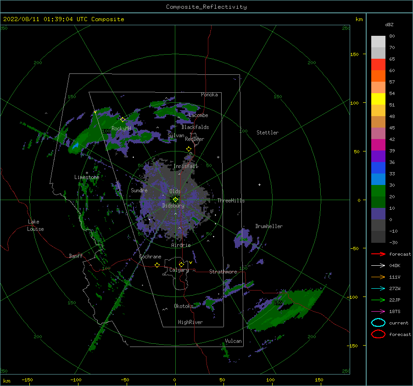Viewport: 413px width, 386px height.
Task: Click the HighRiver town label
Action: [x=190, y=322]
